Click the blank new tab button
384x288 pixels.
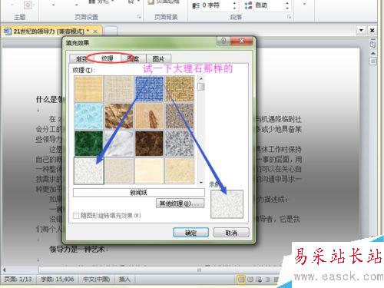(111, 31)
